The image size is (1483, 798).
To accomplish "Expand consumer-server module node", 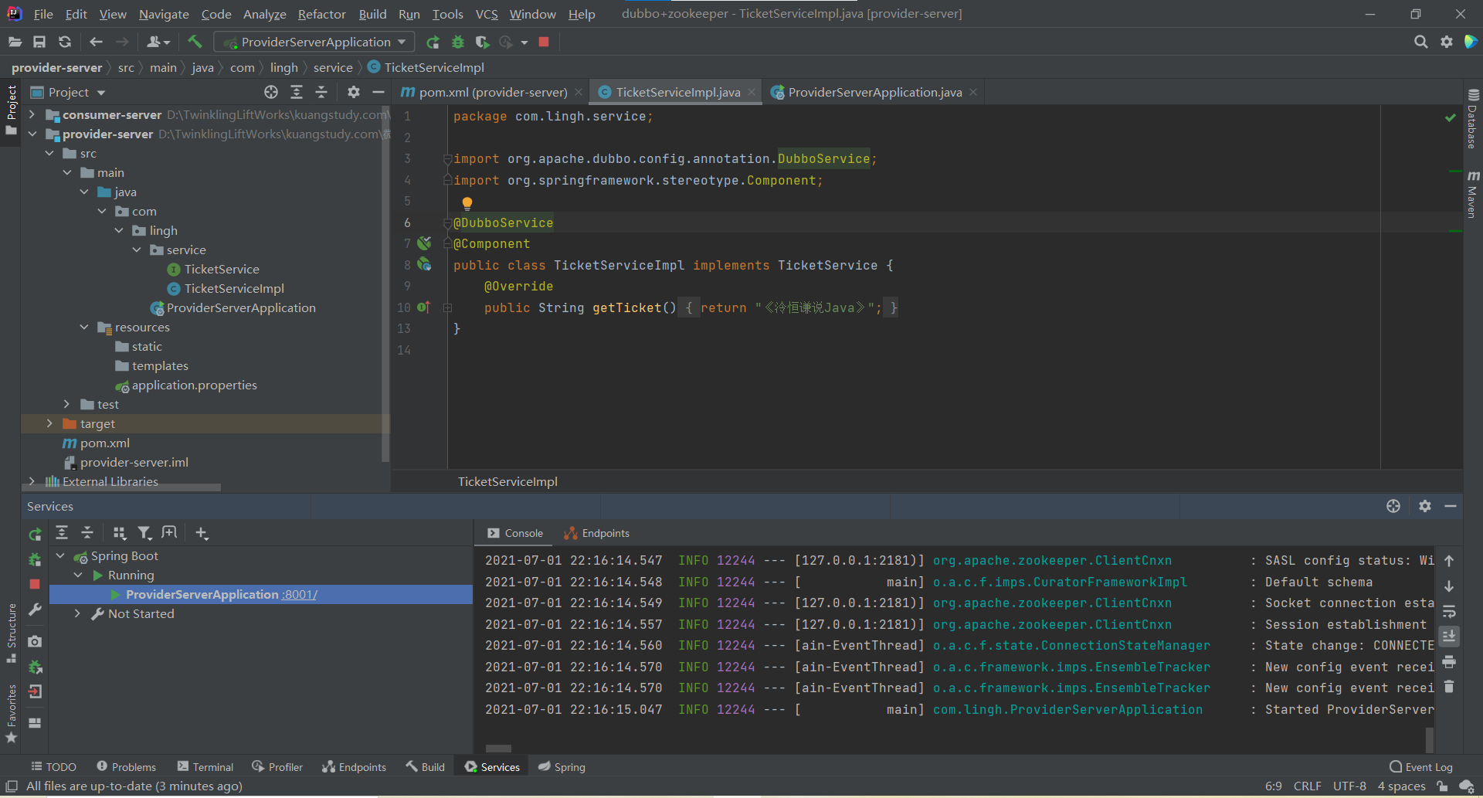I will pos(32,114).
